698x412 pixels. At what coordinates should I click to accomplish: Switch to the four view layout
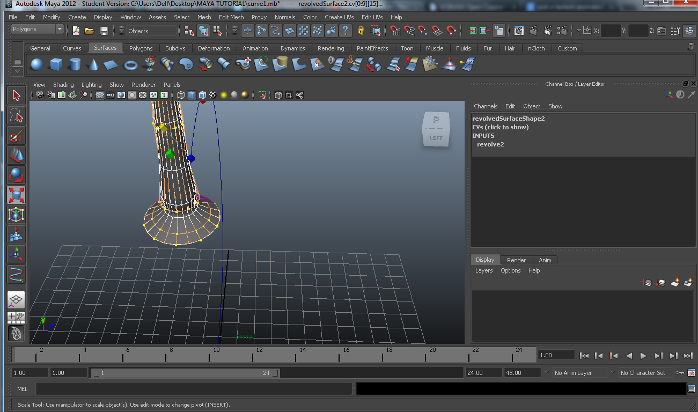click(16, 317)
